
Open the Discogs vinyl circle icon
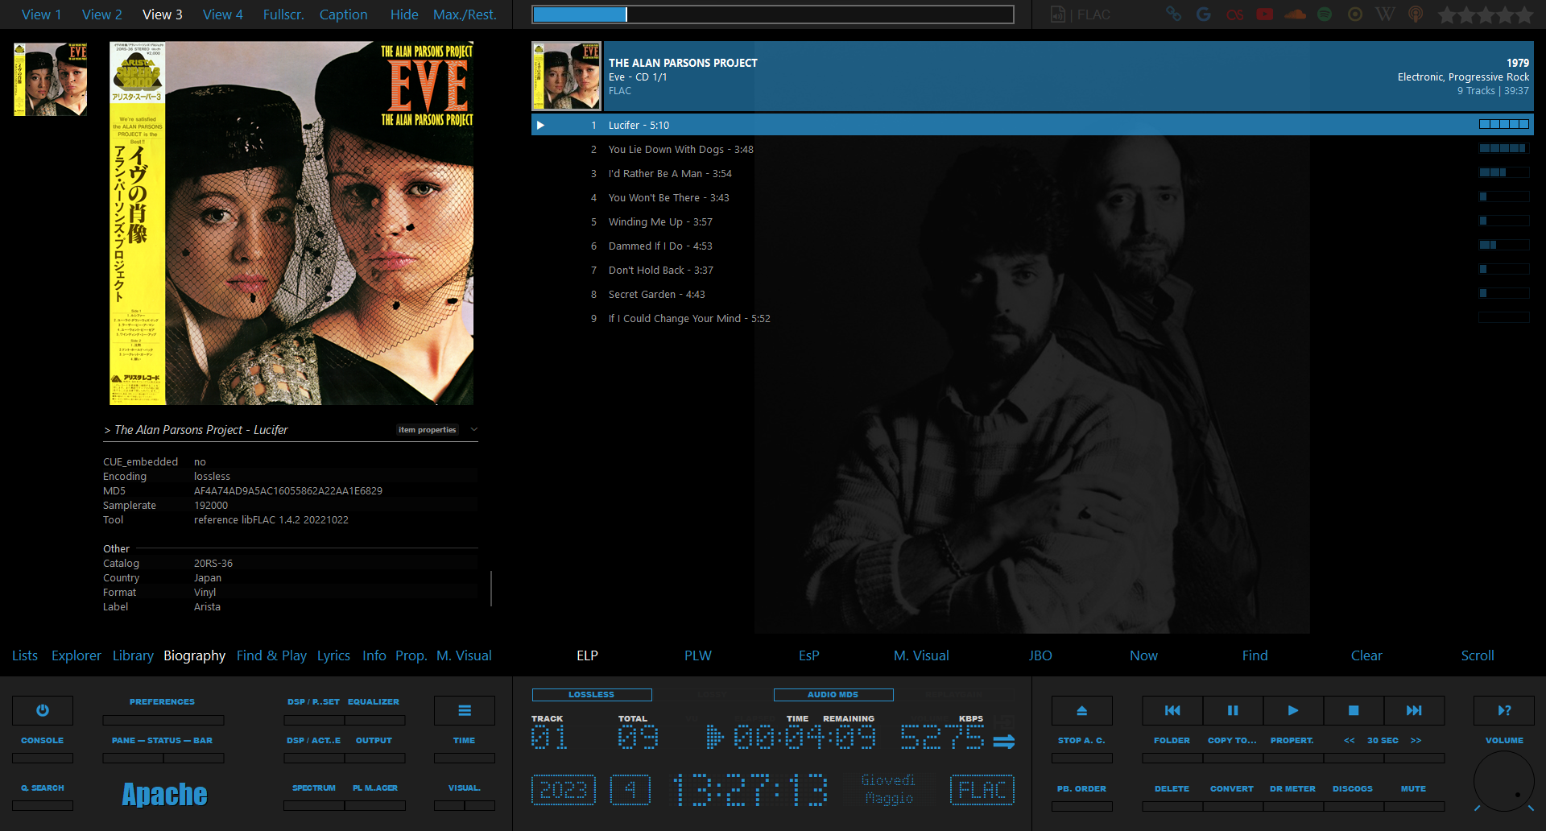[x=1355, y=14]
